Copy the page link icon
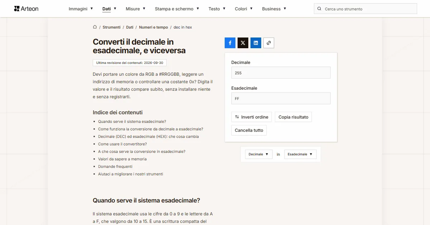 coord(269,43)
